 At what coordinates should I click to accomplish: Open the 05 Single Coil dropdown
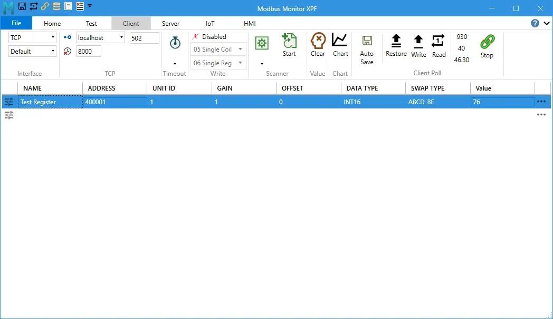(218, 49)
